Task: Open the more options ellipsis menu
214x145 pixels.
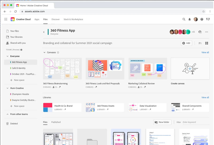Action: (x=207, y=32)
